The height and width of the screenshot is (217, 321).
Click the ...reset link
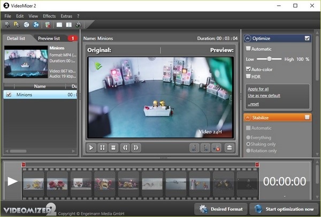[x=253, y=104]
